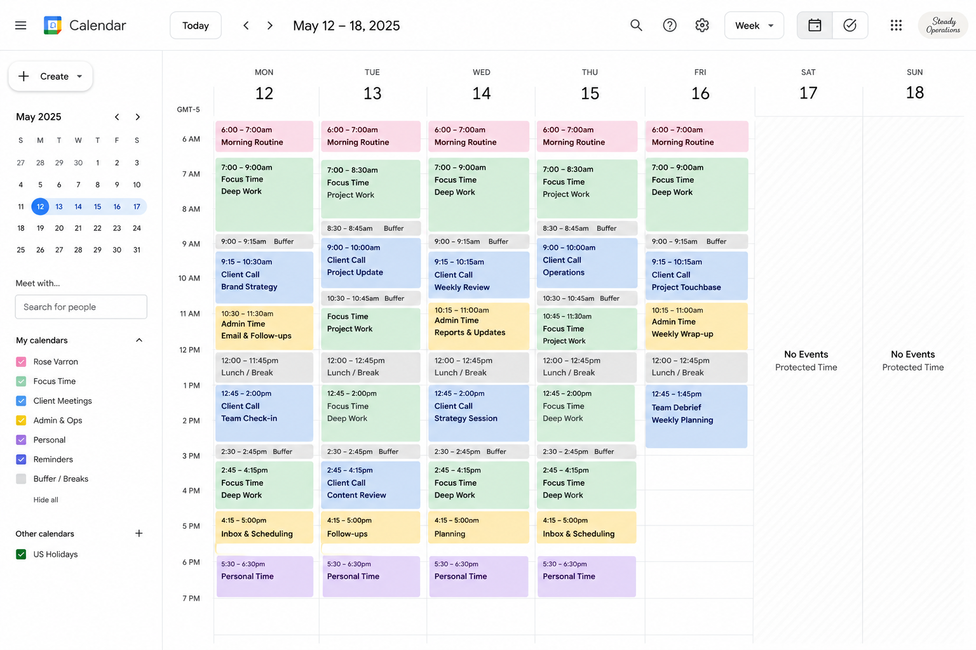Open Wednesday Reports & Updates admin event
The image size is (976, 650).
pyautogui.click(x=478, y=326)
